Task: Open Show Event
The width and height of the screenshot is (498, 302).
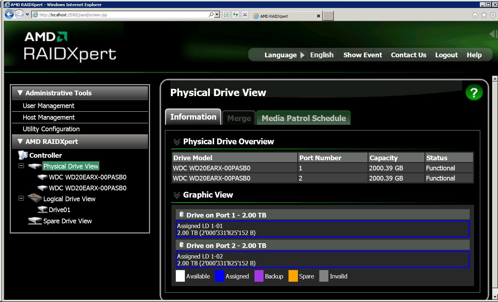Action: pyautogui.click(x=363, y=55)
